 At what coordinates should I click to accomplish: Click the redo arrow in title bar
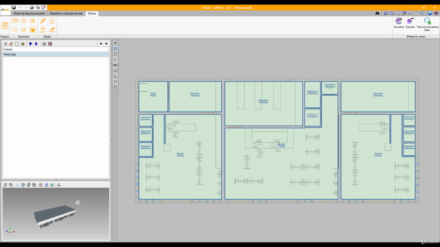point(26,8)
